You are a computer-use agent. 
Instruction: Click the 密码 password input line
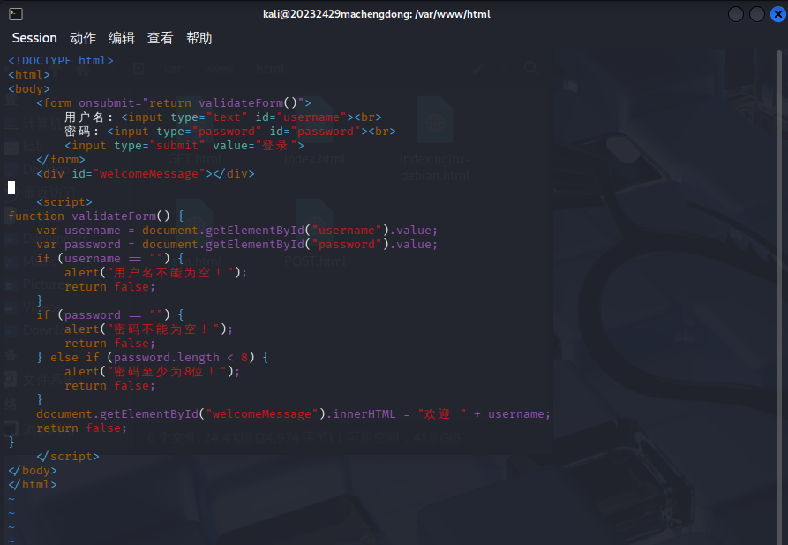pos(230,132)
